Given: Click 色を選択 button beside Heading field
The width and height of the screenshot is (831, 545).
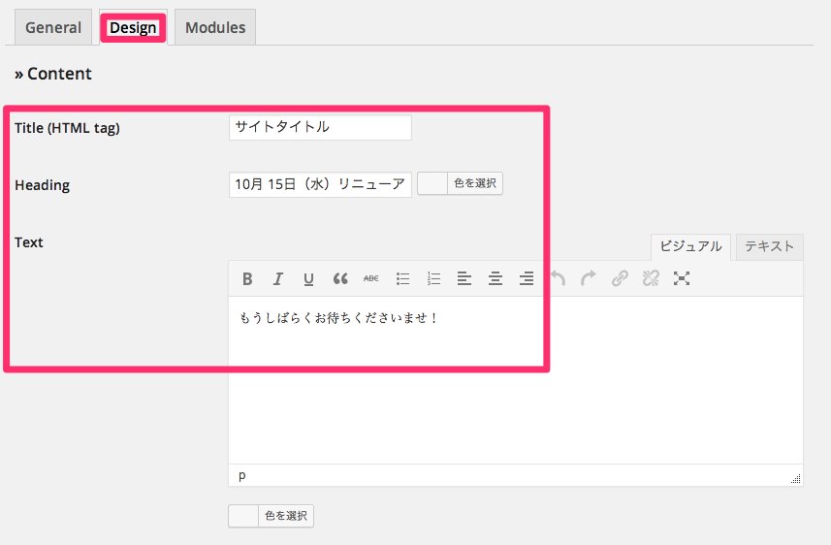Looking at the screenshot, I should 475,183.
